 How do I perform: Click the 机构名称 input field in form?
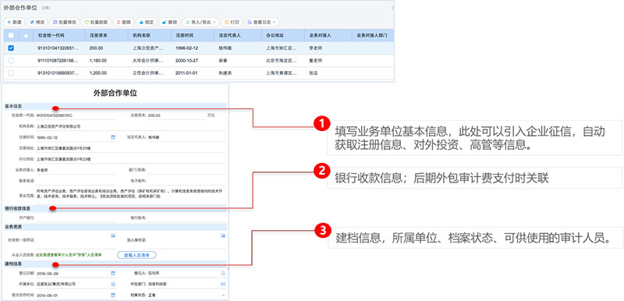tap(130, 126)
